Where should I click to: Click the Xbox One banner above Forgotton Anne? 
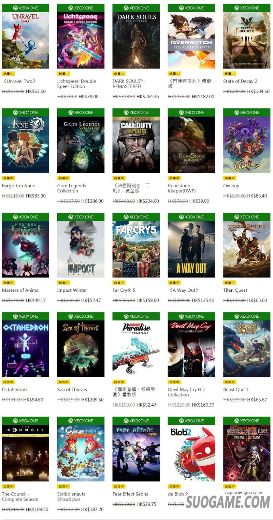click(x=25, y=112)
